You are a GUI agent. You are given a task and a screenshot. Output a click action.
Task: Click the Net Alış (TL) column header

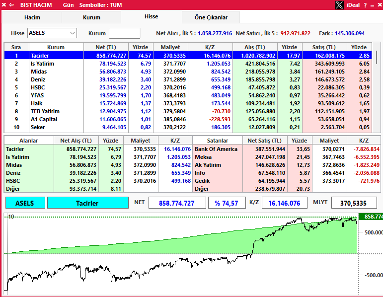click(76, 141)
